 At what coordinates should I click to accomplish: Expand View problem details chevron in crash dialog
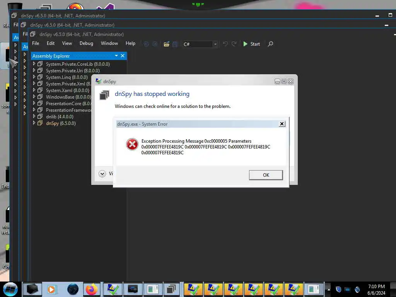click(102, 174)
